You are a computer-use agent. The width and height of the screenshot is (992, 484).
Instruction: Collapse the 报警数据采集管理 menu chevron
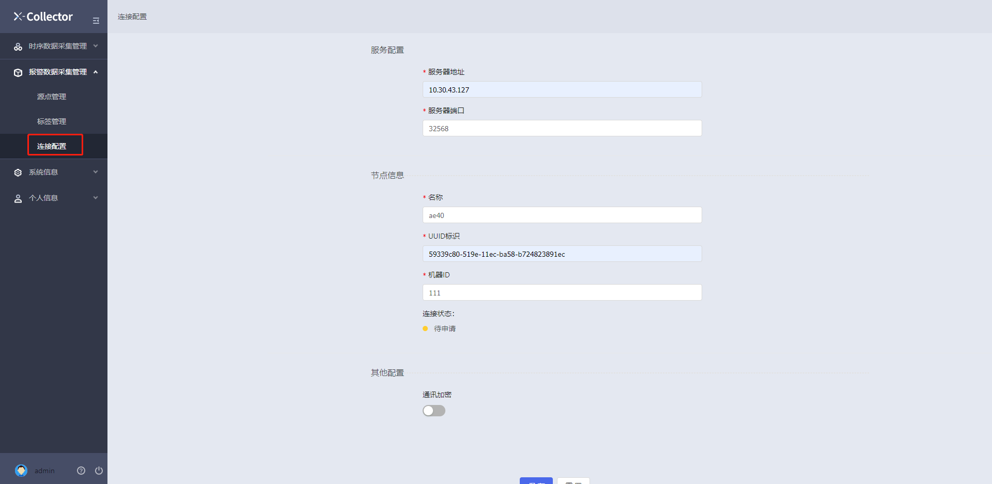[x=96, y=72]
